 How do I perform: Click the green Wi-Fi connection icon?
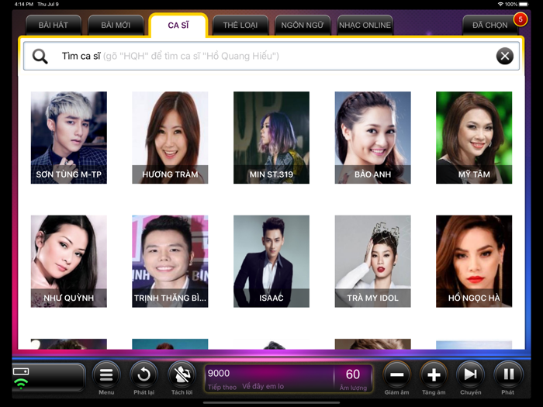click(x=21, y=384)
